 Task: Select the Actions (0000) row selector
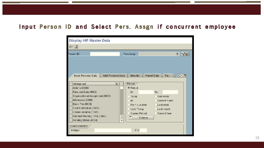click(71, 88)
